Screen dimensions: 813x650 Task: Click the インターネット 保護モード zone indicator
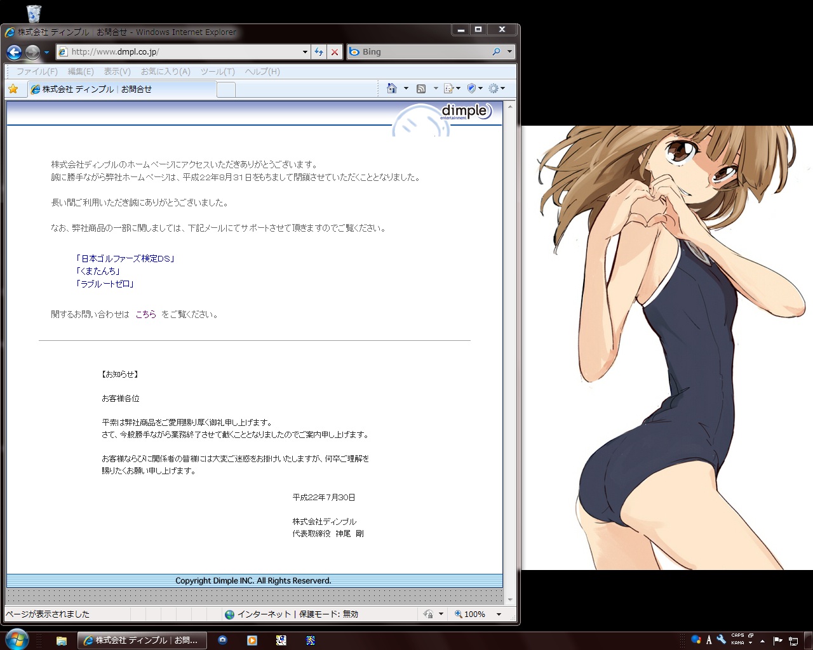[291, 614]
